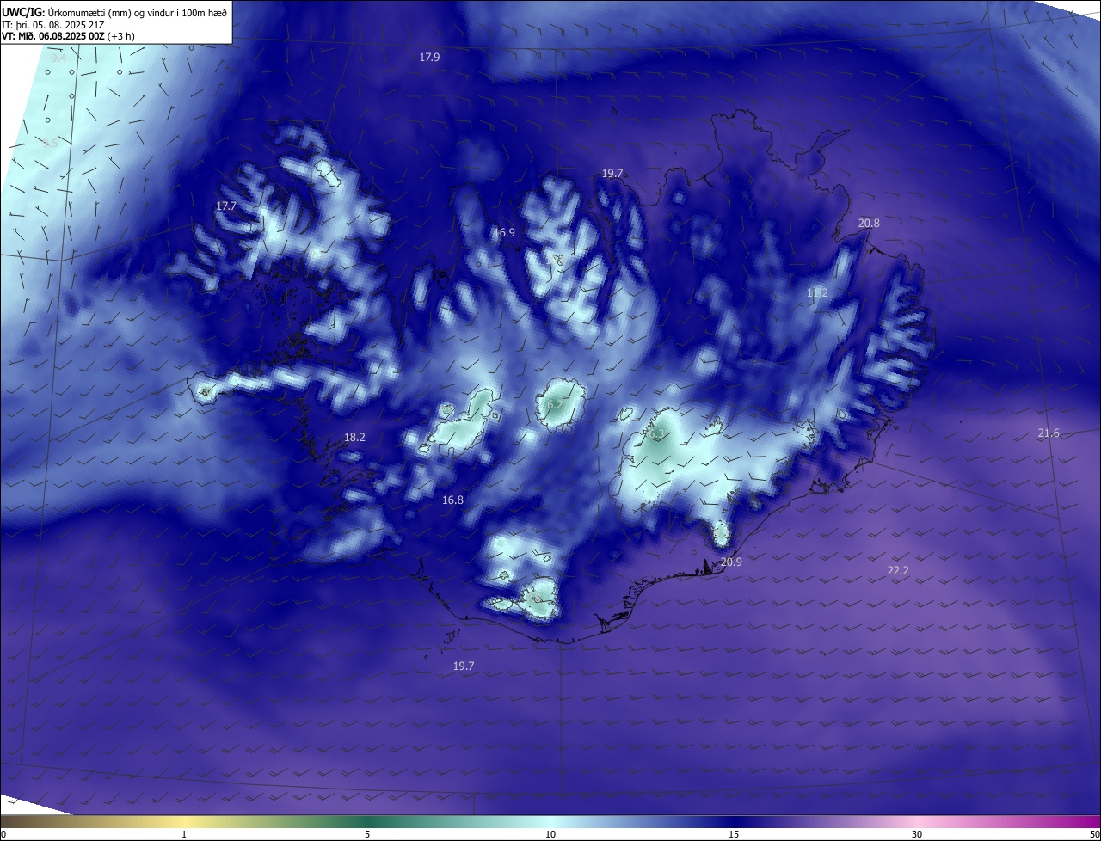
Task: Click the "(+3 h)" forecast offset text
Action: click(121, 36)
